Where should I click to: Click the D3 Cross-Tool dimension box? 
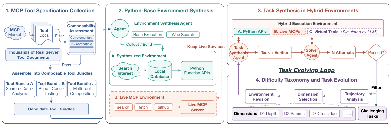click(325, 114)
